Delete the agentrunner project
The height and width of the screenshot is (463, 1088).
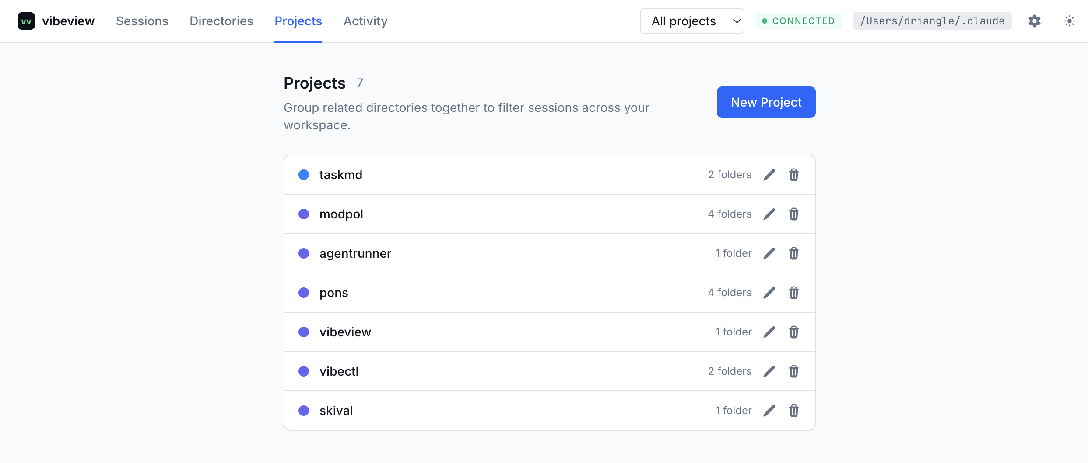(x=794, y=253)
